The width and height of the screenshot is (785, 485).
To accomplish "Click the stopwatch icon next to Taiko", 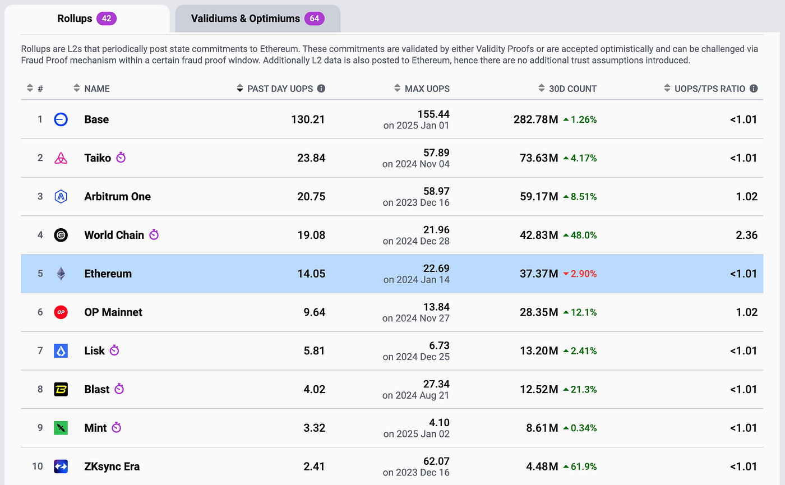I will tap(121, 158).
